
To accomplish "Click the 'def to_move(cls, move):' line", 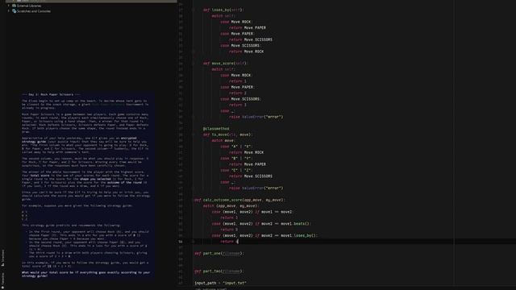I will pyautogui.click(x=227, y=135).
